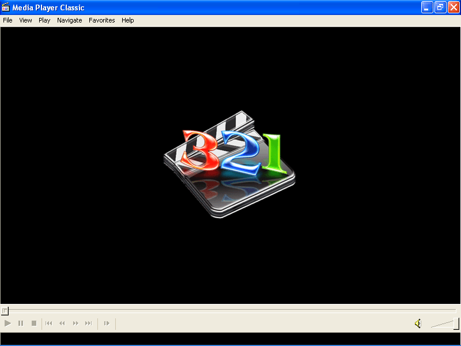Click the Pause button
The image size is (461, 346).
click(21, 324)
